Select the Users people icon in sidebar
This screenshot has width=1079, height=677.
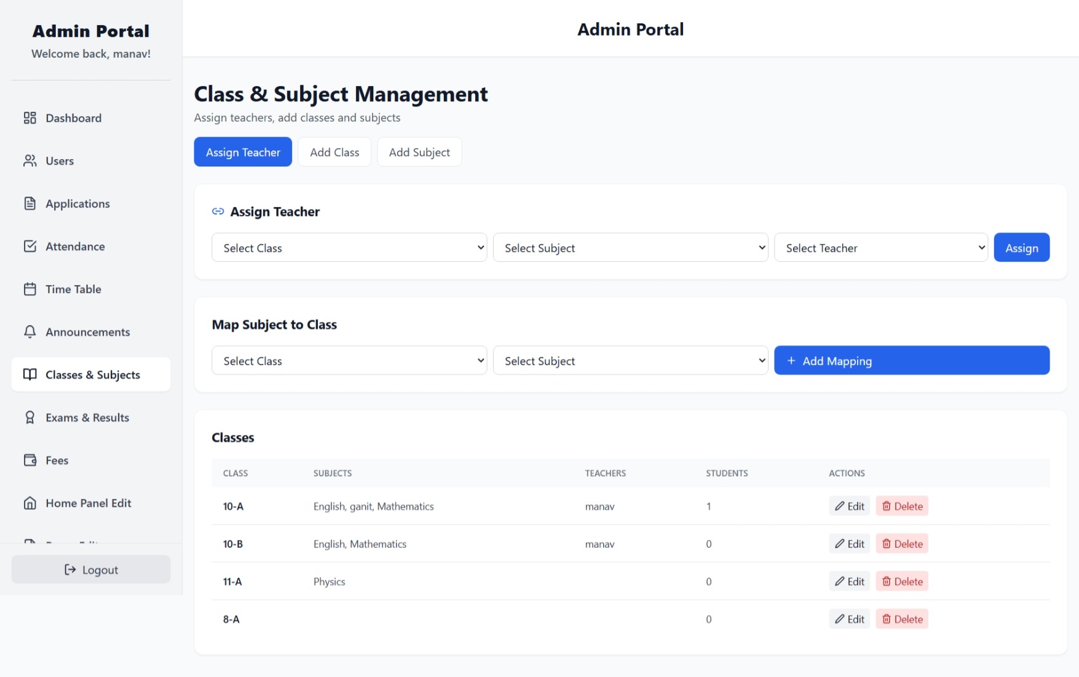pyautogui.click(x=30, y=160)
